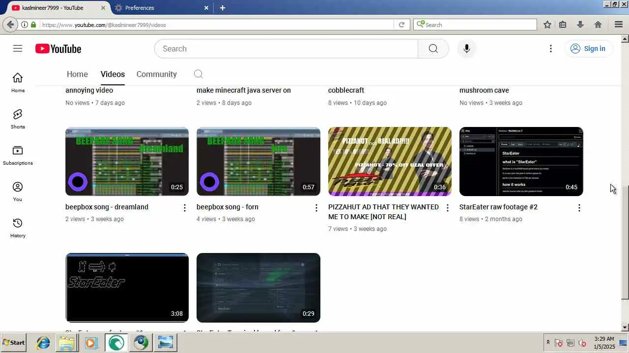Go back with browser back arrow

point(10,25)
